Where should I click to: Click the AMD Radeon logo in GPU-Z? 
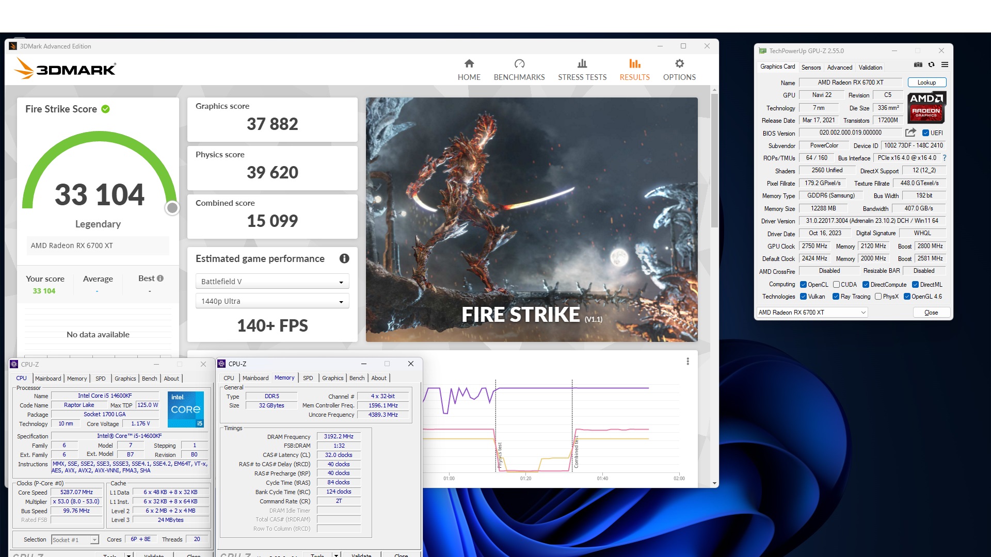926,107
